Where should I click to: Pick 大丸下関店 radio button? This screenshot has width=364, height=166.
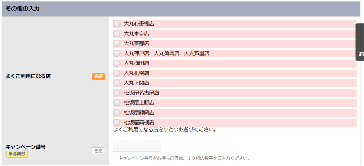click(x=117, y=83)
